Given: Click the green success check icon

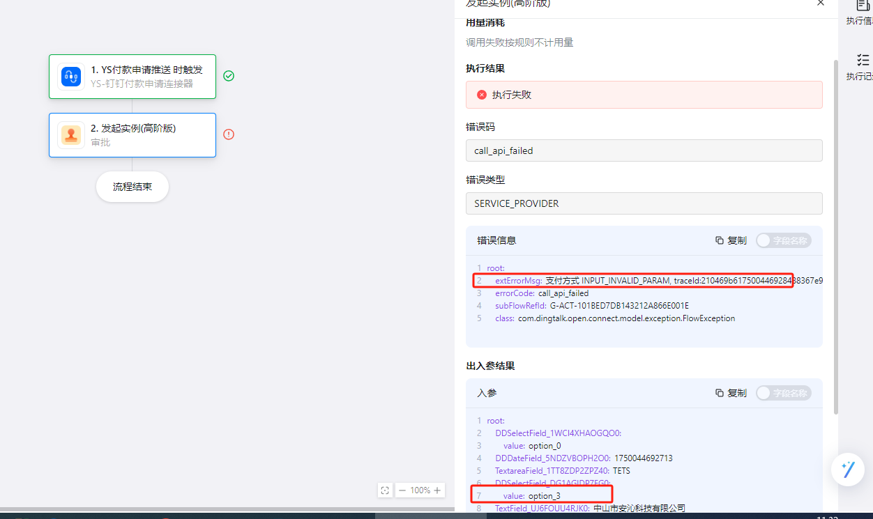Looking at the screenshot, I should click(229, 76).
